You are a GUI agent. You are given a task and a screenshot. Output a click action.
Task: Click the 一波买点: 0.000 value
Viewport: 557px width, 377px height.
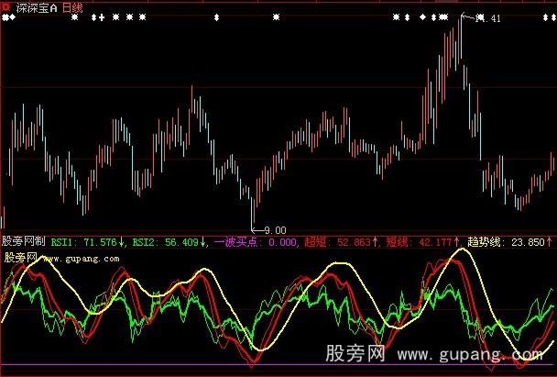(x=255, y=242)
